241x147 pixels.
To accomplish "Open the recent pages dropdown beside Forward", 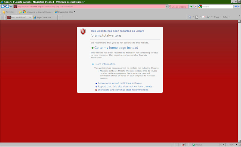I will tap(11, 6).
